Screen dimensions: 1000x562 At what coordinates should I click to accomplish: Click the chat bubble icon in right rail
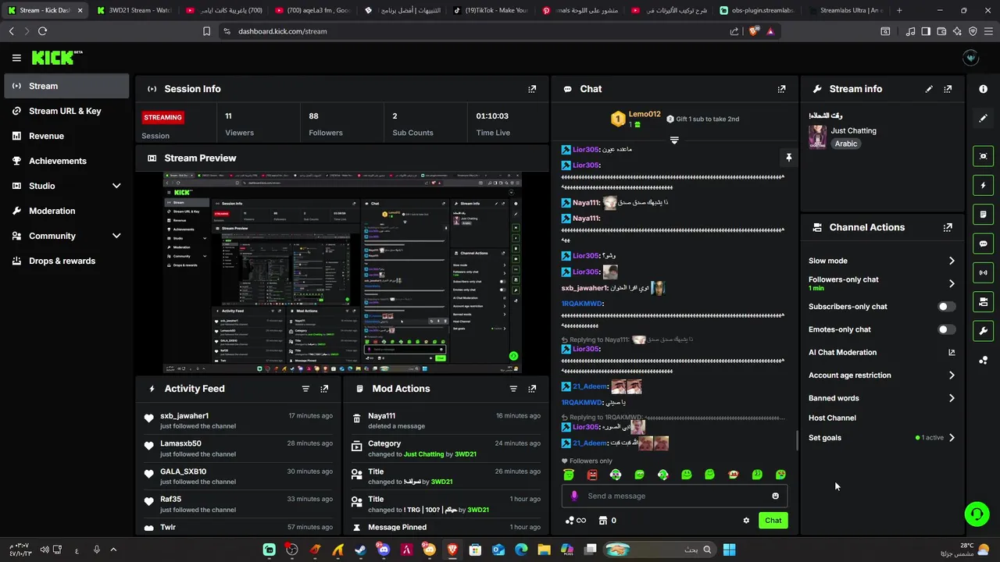tap(983, 244)
